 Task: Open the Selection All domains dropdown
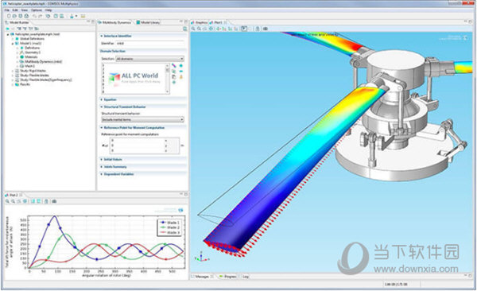click(150, 59)
